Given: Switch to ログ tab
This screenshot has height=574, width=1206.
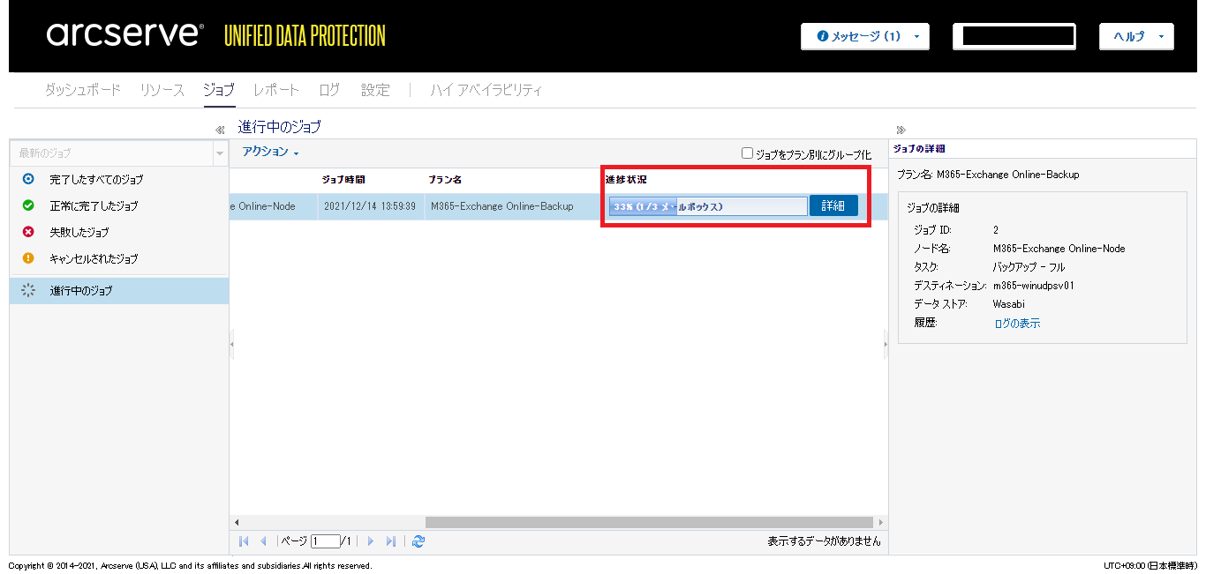Looking at the screenshot, I should coord(329,90).
